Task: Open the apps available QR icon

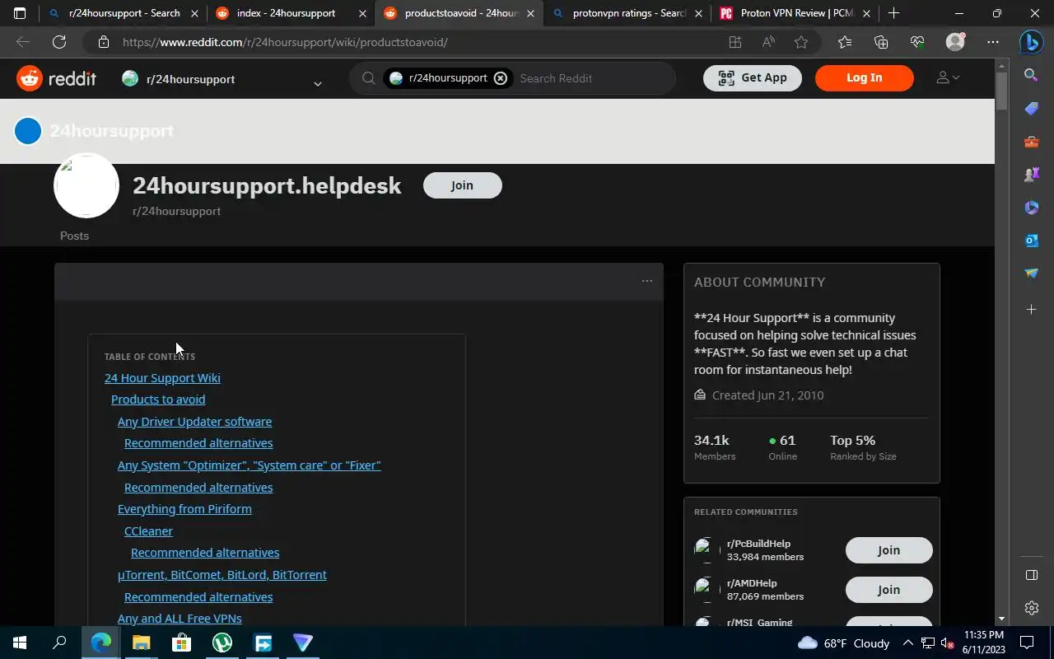Action: pos(735,42)
